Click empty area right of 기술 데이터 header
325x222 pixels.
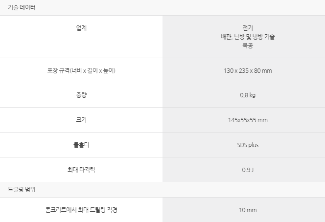[x=244, y=7]
